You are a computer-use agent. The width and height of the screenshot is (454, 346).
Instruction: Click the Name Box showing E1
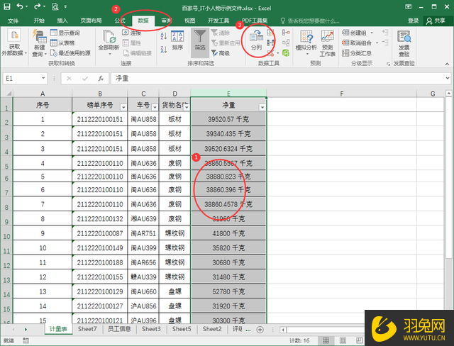tap(21, 79)
